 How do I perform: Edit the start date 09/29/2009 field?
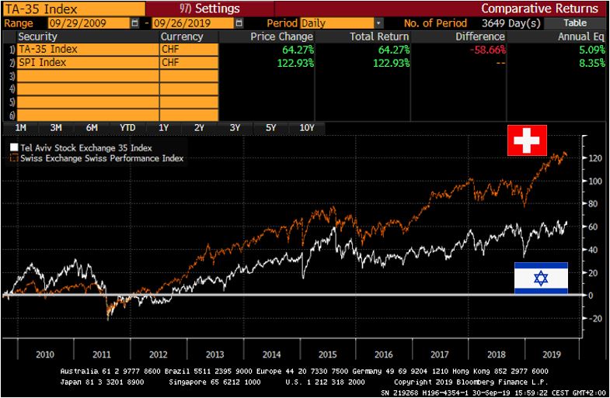[x=89, y=23]
